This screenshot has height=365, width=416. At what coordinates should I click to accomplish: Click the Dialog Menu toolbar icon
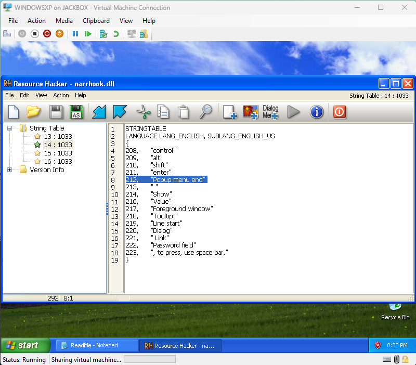(270, 112)
